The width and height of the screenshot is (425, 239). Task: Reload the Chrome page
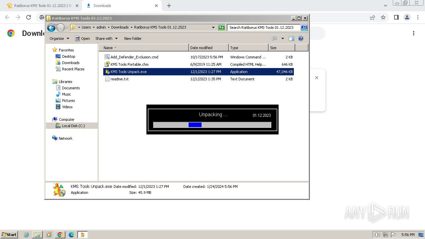29,17
